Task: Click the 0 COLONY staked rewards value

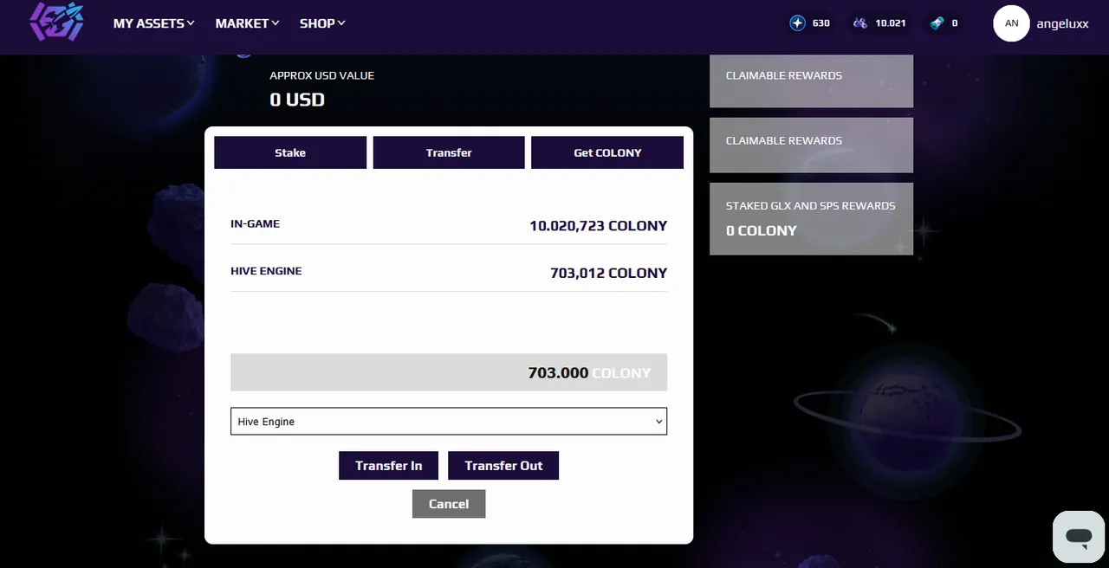Action: pyautogui.click(x=762, y=230)
